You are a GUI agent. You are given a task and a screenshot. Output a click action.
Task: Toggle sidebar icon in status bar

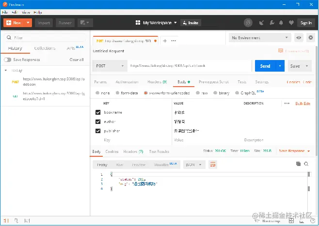tap(6, 221)
